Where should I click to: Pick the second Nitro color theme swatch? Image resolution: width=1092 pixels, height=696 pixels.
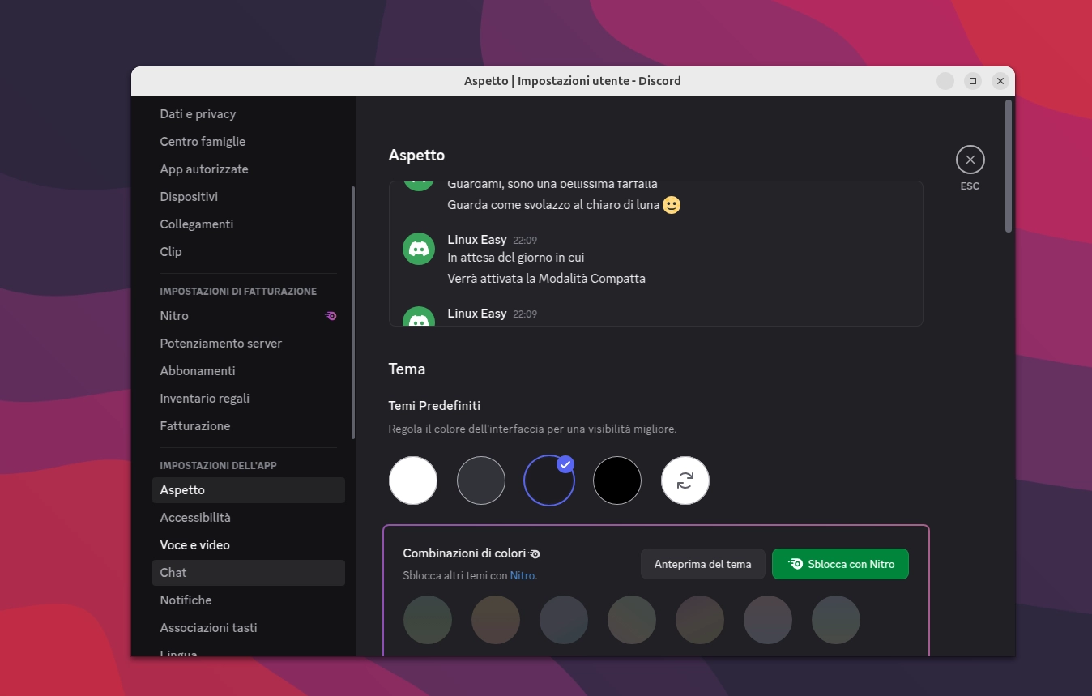pos(496,620)
